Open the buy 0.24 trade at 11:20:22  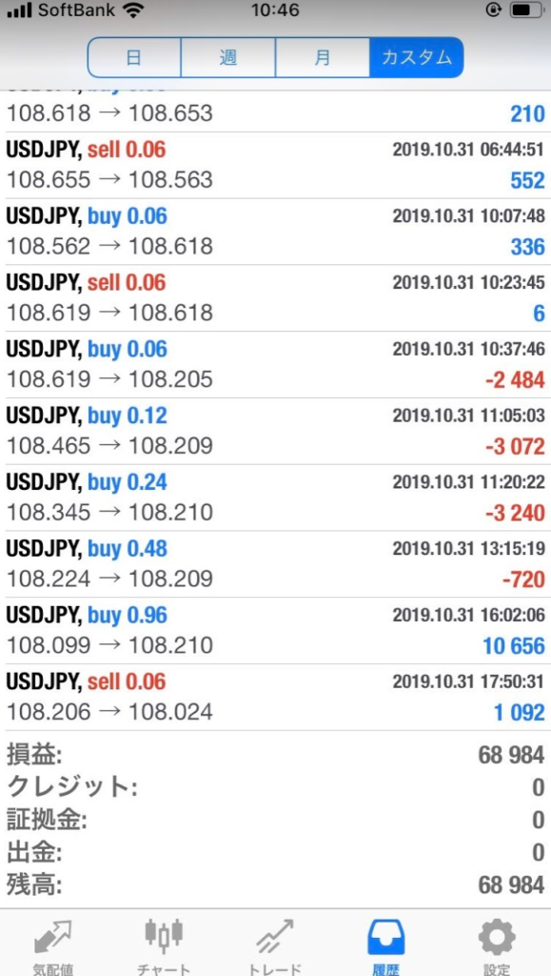click(275, 498)
